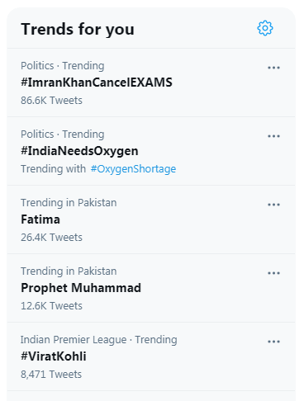Click the 8,471 Tweets count
304x401 pixels.
[51, 375]
